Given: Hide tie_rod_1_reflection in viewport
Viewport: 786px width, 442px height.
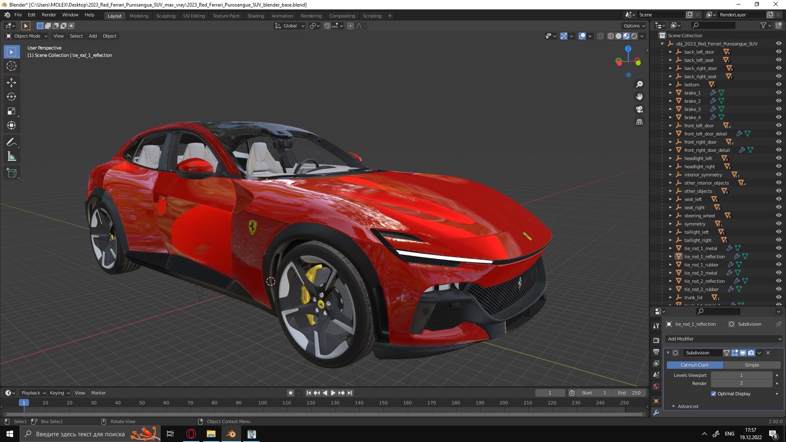Looking at the screenshot, I should coord(779,257).
